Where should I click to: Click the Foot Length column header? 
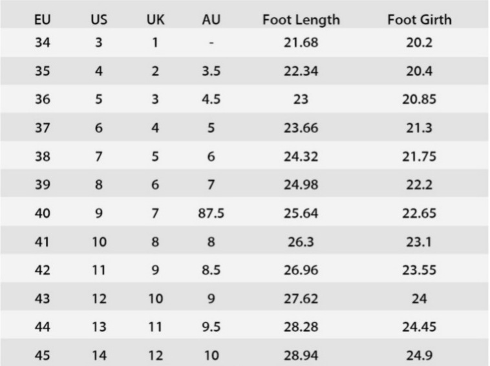tap(301, 19)
